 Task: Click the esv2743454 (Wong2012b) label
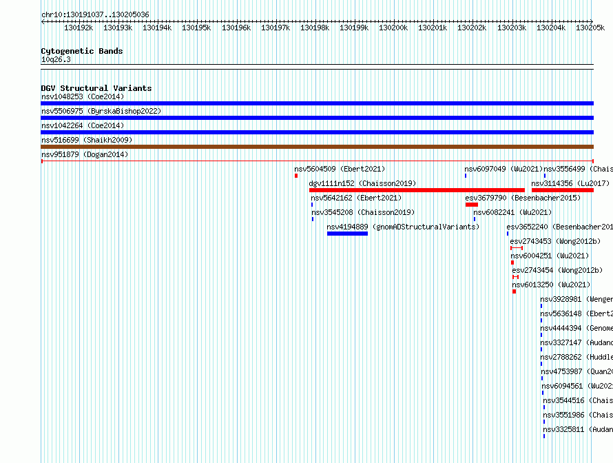click(557, 270)
